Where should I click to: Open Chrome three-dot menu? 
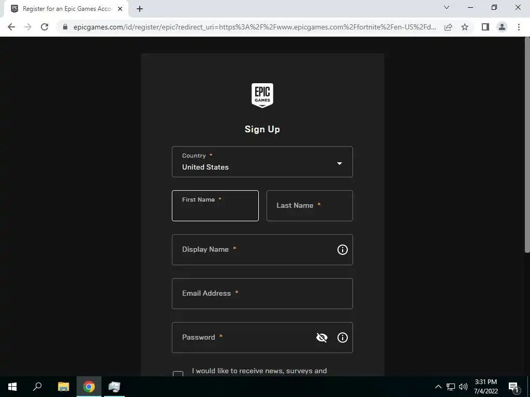coord(519,27)
